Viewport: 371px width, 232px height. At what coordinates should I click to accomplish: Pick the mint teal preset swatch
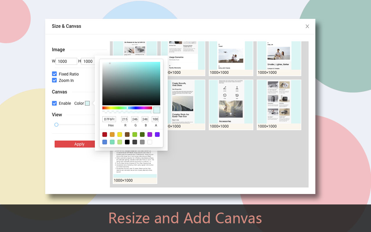112,142
